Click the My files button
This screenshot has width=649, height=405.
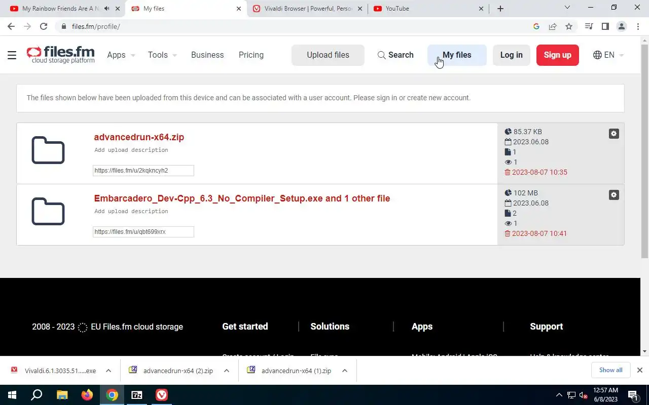pyautogui.click(x=457, y=55)
